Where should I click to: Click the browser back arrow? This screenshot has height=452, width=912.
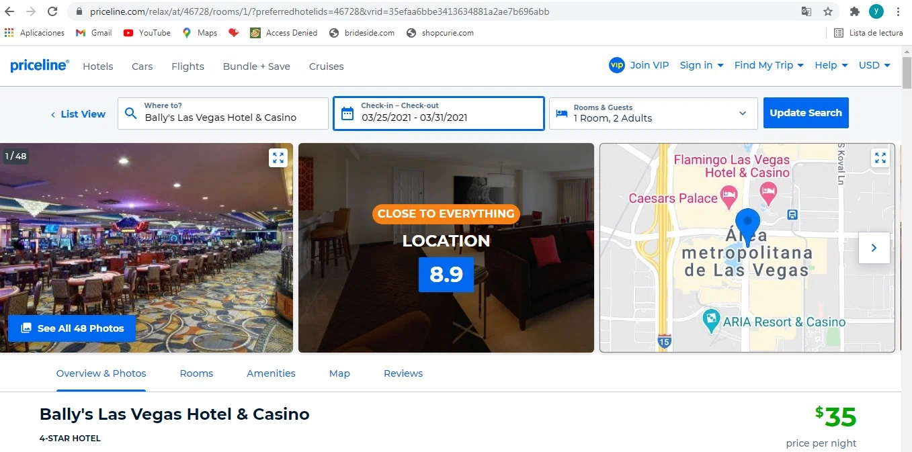point(10,11)
